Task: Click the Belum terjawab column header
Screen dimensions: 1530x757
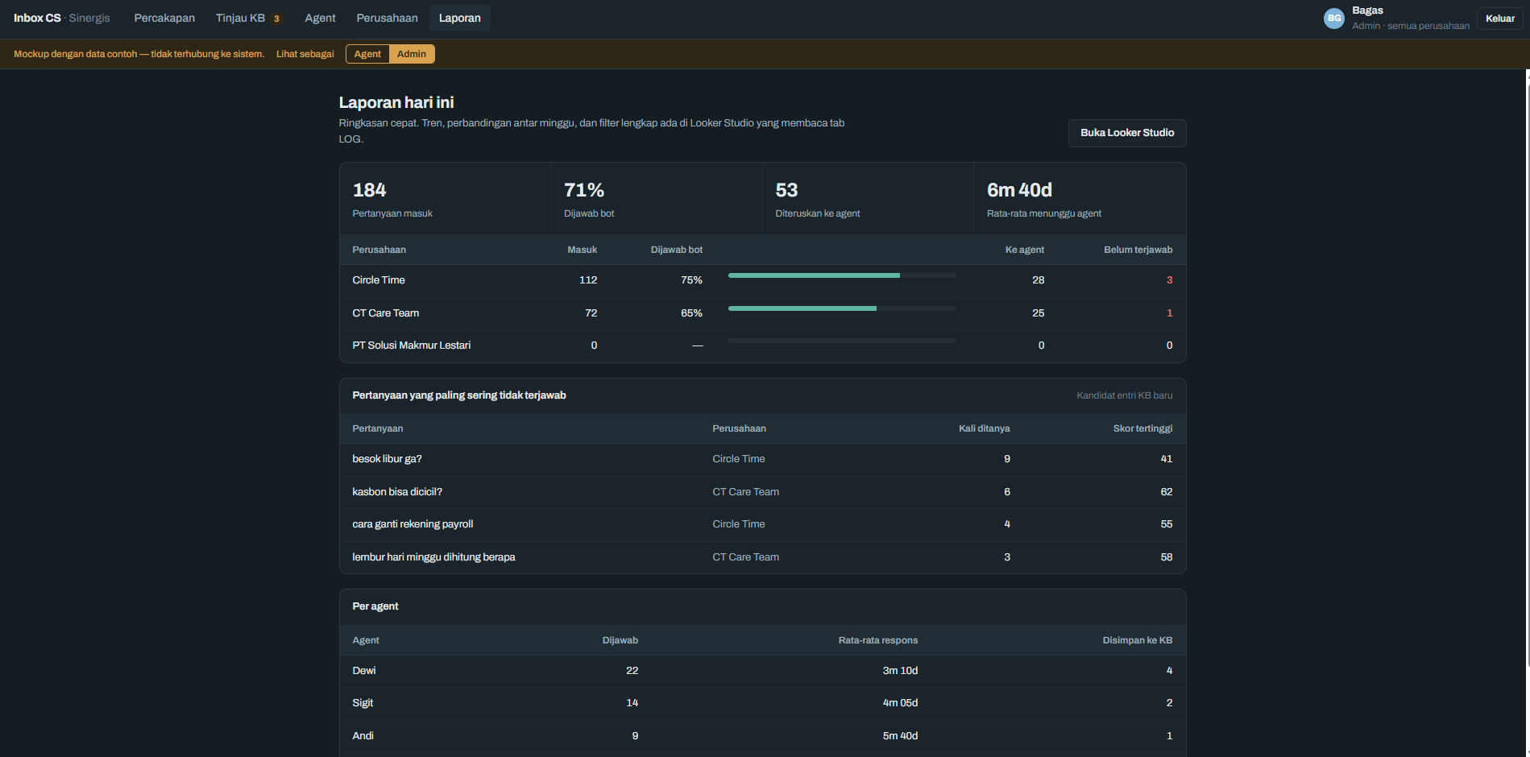Action: [x=1138, y=250]
